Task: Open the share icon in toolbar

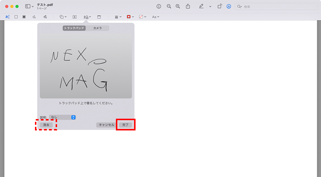Action: coord(188,6)
